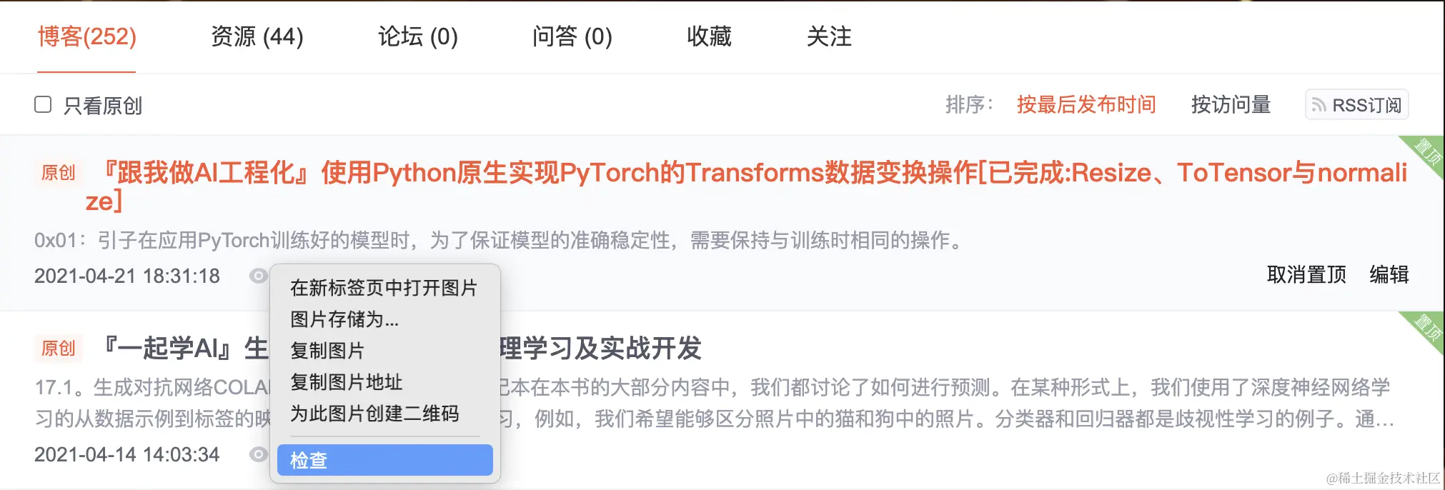Click the view-count eye icon under first post
This screenshot has height=490, width=1445.
[x=259, y=276]
